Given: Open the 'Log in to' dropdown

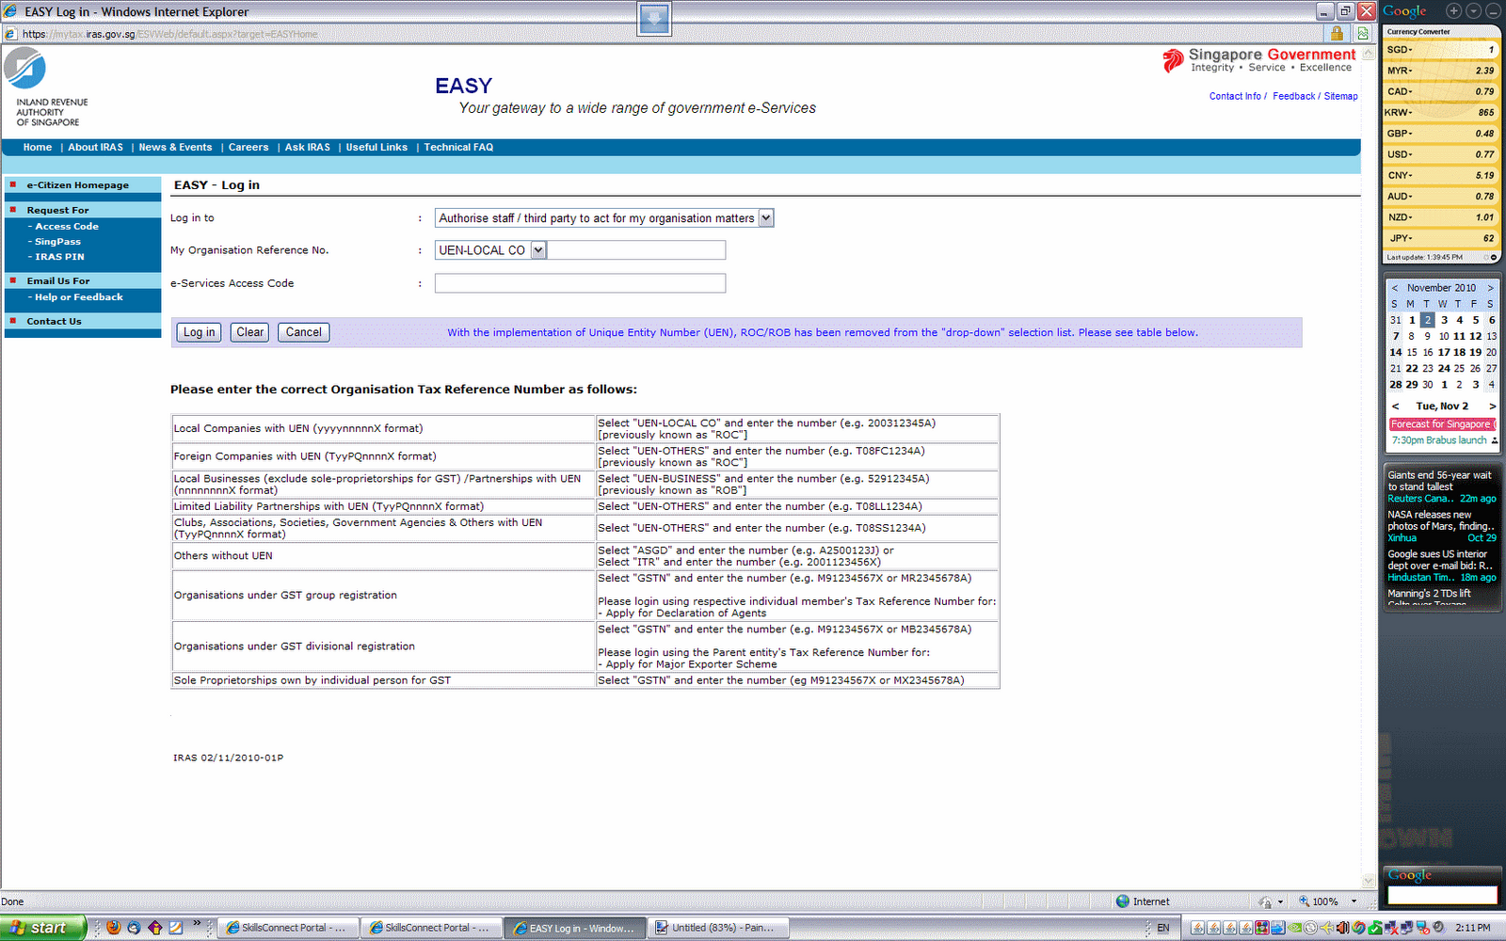Looking at the screenshot, I should (765, 217).
